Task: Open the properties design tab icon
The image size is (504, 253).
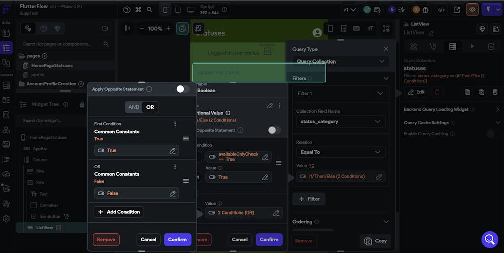Action: click(414, 46)
